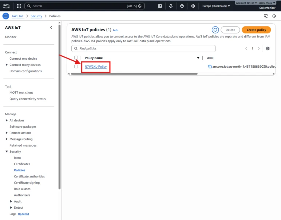Refresh the IoT policies list

[x=215, y=30]
